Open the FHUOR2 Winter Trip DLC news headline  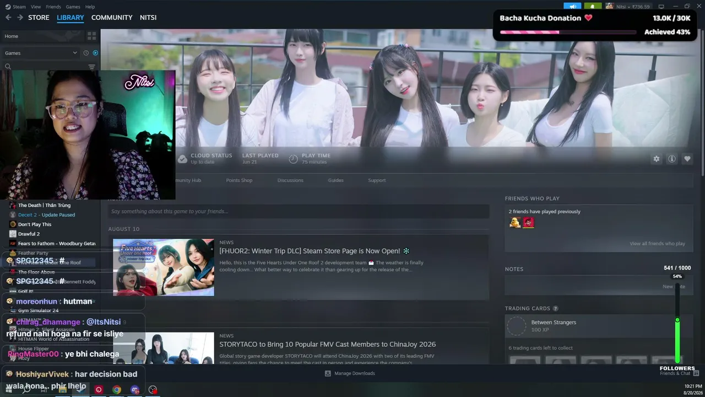point(314,251)
